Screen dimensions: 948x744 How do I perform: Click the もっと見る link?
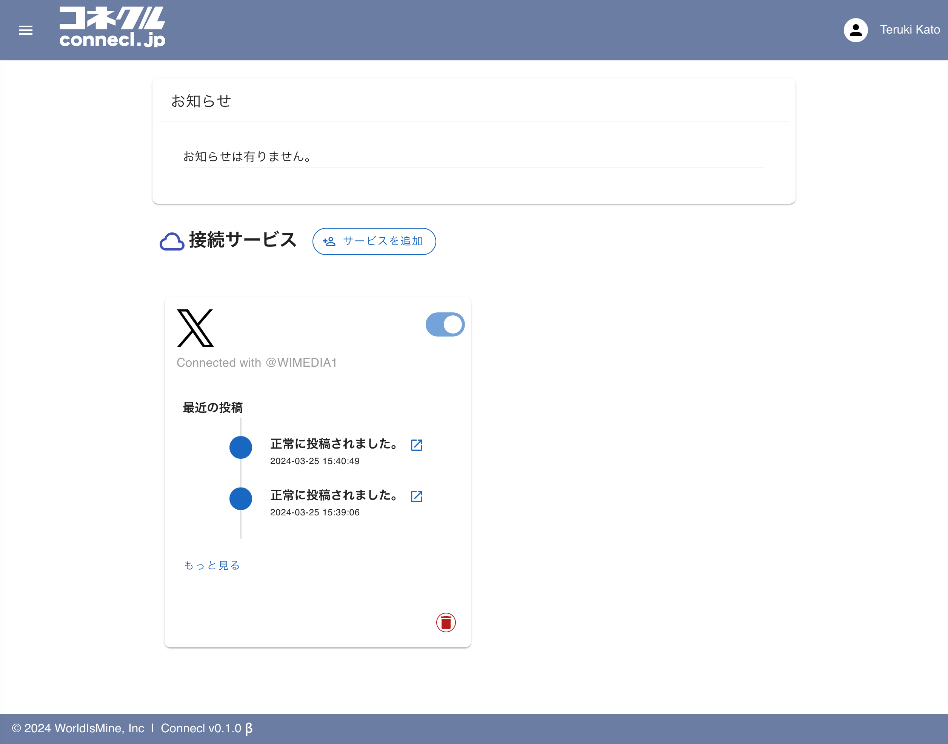click(212, 566)
